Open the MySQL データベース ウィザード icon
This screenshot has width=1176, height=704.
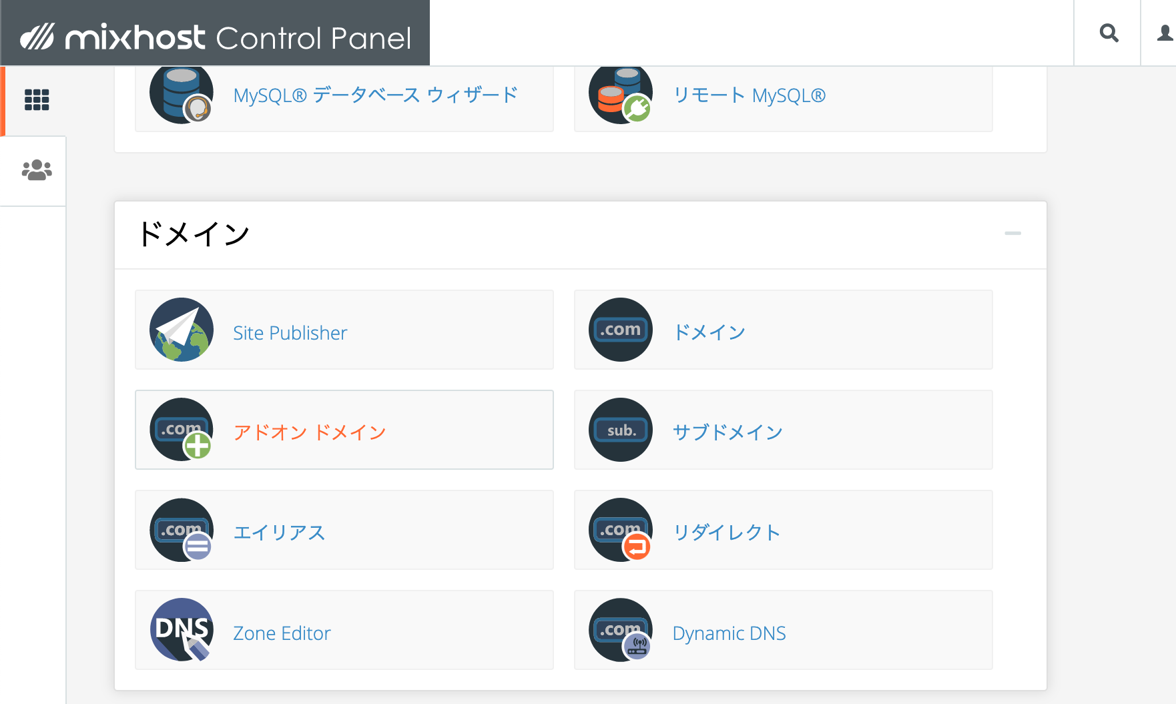coord(182,95)
